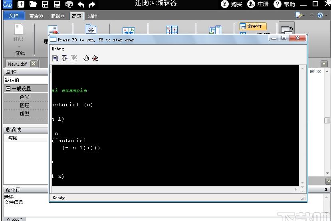
Task: Click the 默认值 default value field
Action: [26, 80]
